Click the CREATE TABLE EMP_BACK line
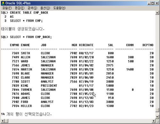 [29, 13]
